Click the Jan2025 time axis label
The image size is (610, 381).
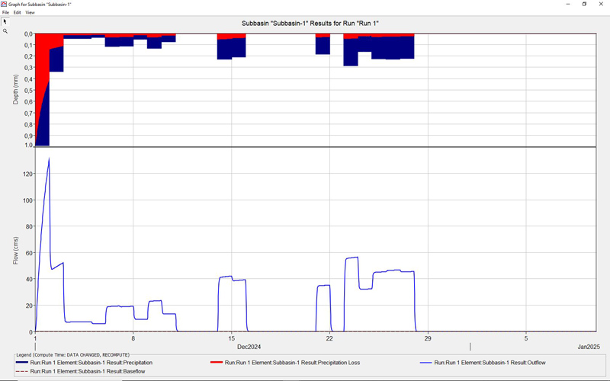(589, 347)
